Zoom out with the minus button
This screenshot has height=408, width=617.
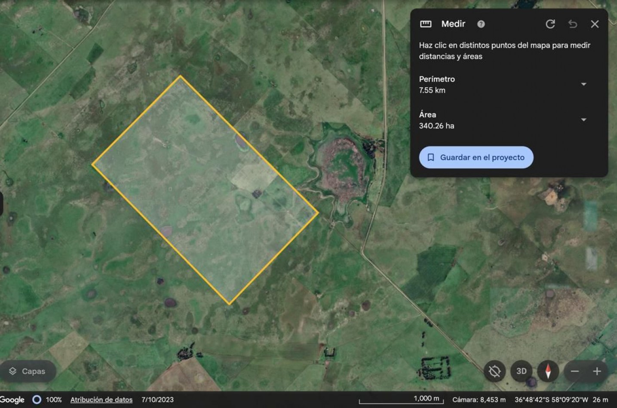[x=575, y=371]
